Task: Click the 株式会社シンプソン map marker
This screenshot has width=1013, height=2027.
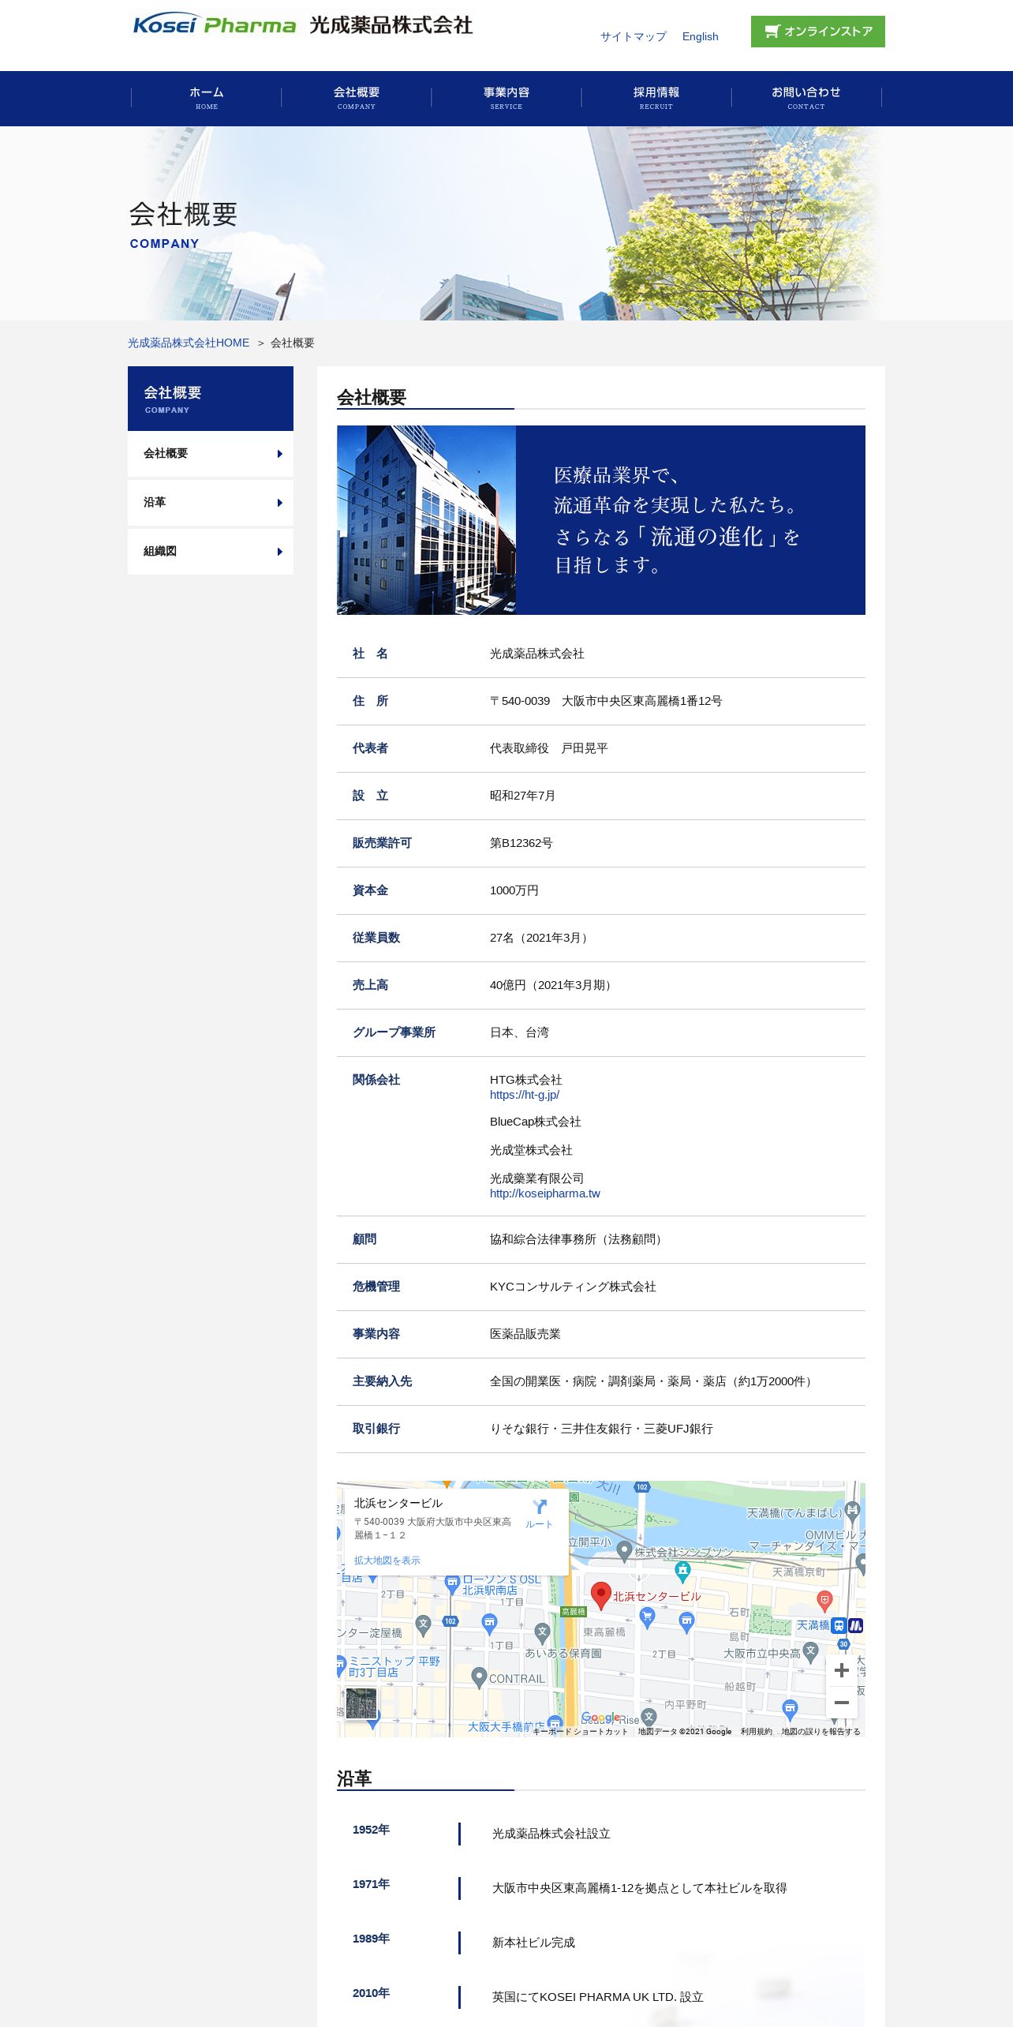Action: pyautogui.click(x=625, y=1551)
